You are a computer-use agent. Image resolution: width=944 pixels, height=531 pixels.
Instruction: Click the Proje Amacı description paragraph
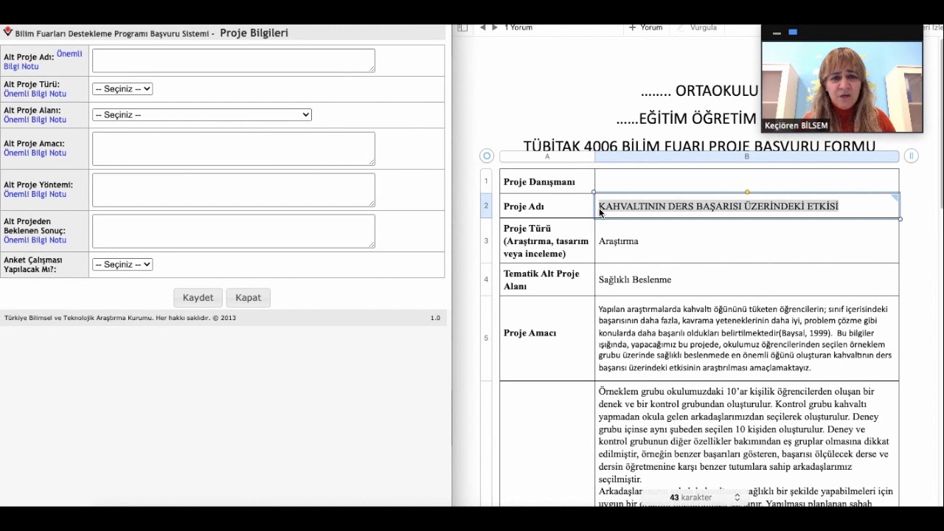(x=745, y=338)
